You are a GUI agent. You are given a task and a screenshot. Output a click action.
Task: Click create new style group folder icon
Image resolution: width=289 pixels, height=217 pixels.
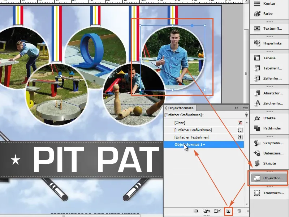coord(195,211)
